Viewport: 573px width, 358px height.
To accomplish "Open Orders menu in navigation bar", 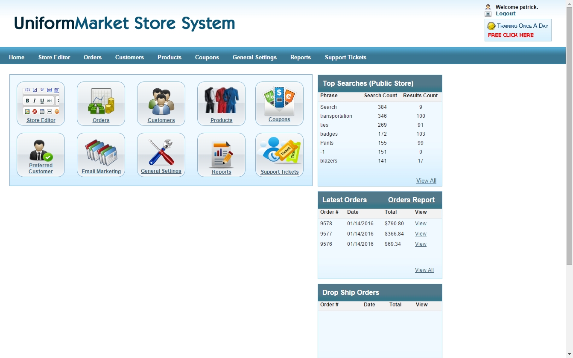I will (93, 57).
